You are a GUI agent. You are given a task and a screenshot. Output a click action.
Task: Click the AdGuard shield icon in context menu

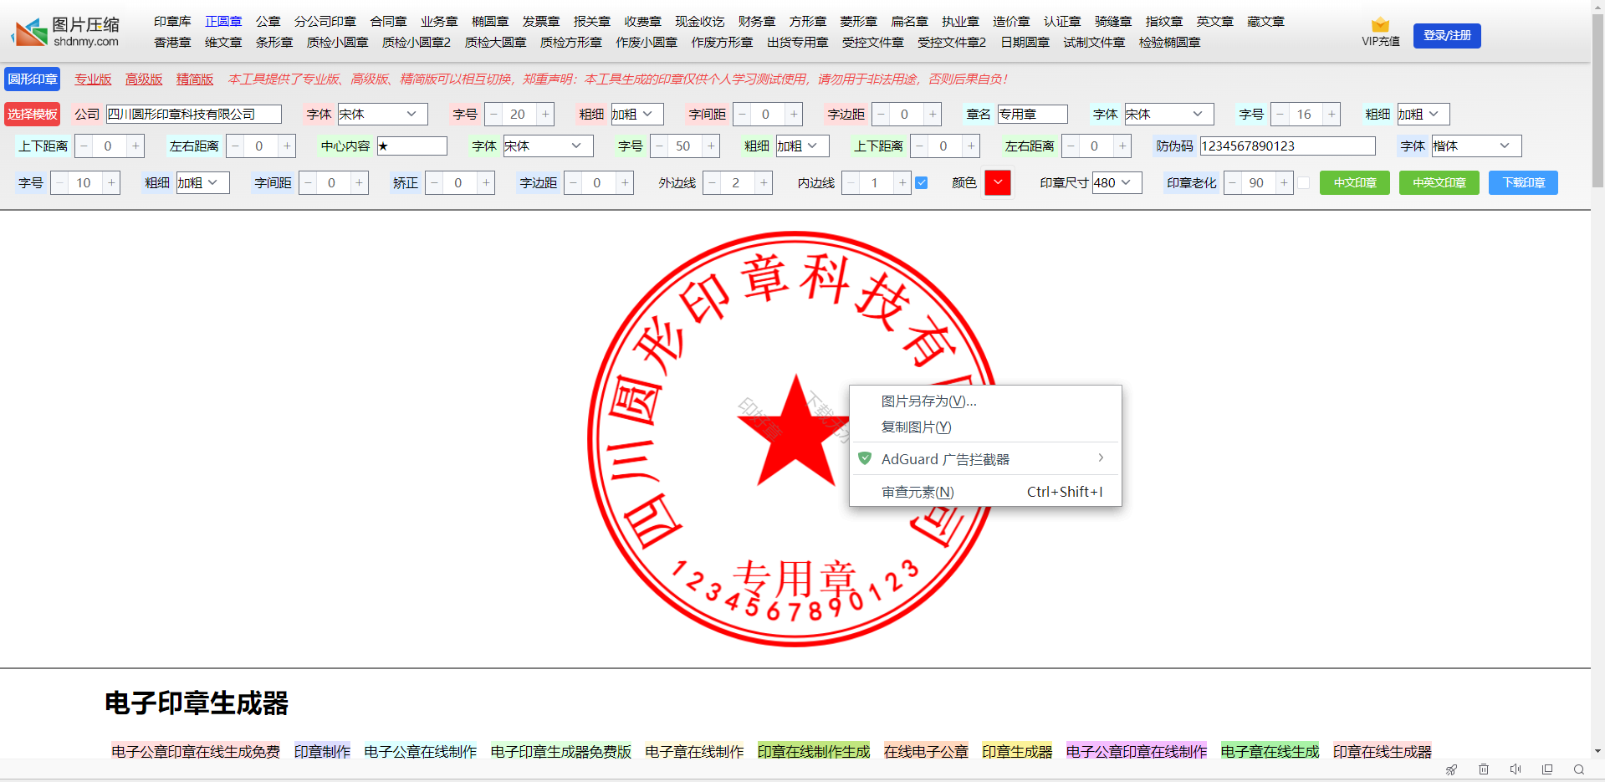tap(866, 458)
